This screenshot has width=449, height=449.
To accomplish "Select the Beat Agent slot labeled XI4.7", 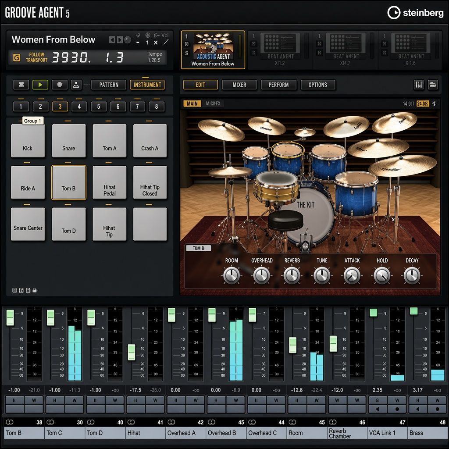I will 346,49.
